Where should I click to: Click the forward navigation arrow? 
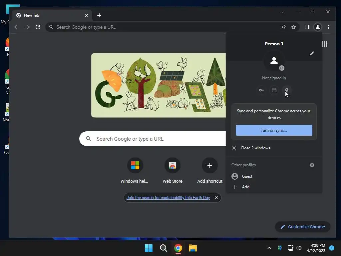pyautogui.click(x=27, y=27)
